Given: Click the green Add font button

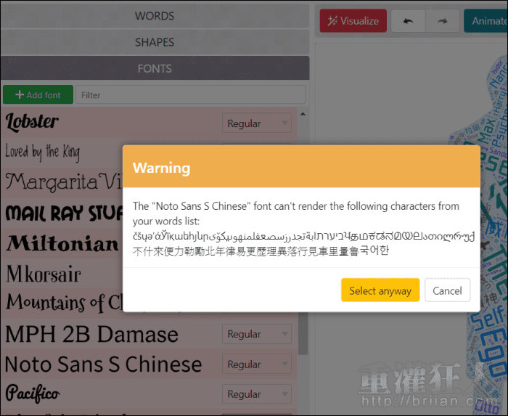Looking at the screenshot, I should (38, 95).
